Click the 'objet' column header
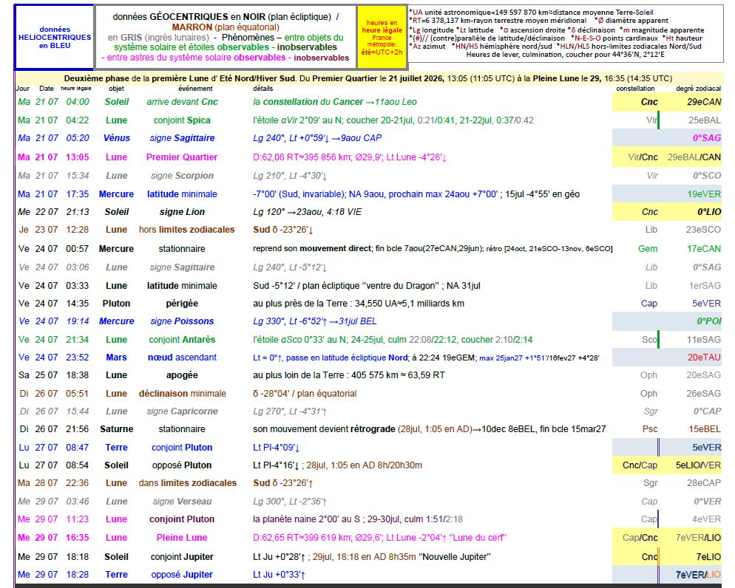 tap(116, 89)
